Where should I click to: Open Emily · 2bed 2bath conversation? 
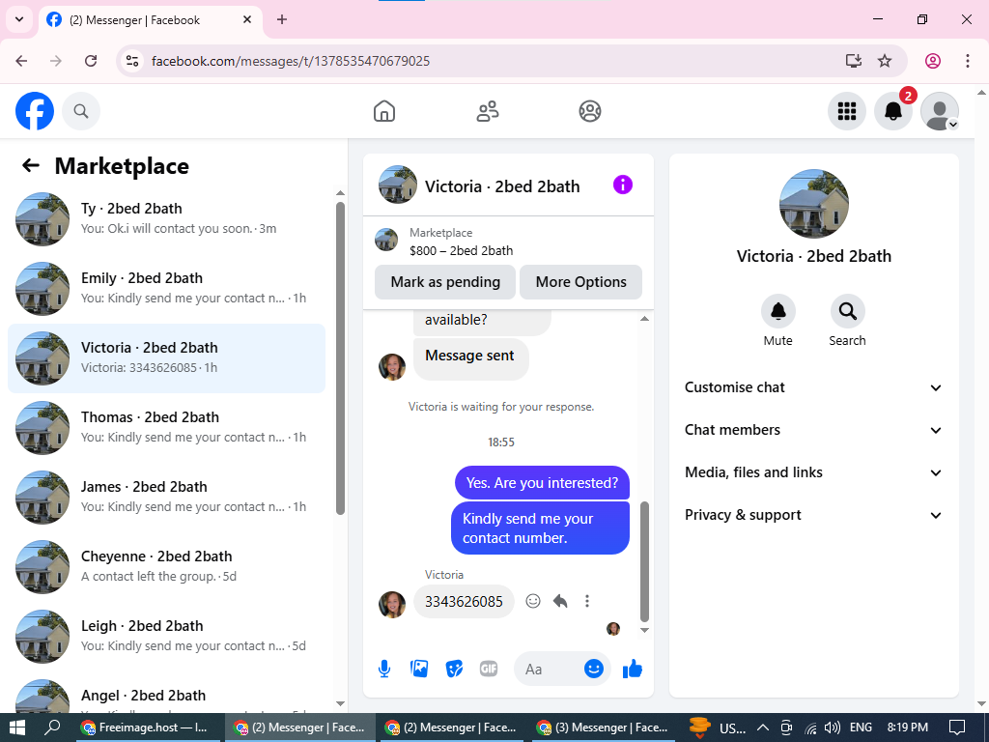(x=166, y=288)
